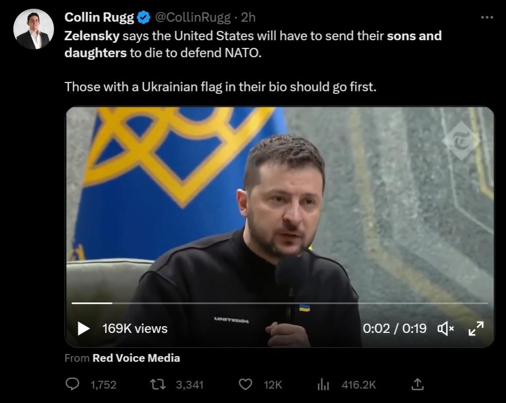Click the blue verified badge icon

tap(143, 18)
